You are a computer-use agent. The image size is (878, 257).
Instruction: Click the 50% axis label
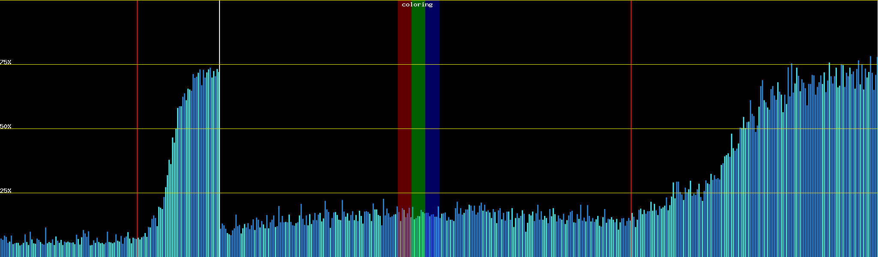6,126
